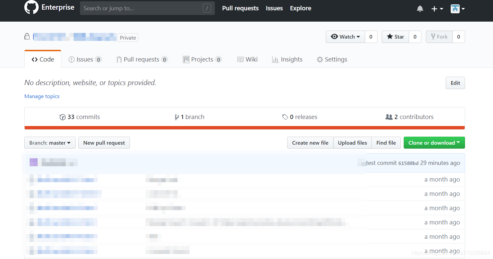Image resolution: width=493 pixels, height=259 pixels.
Task: Click the lock icon beside the repository name
Action: click(27, 36)
